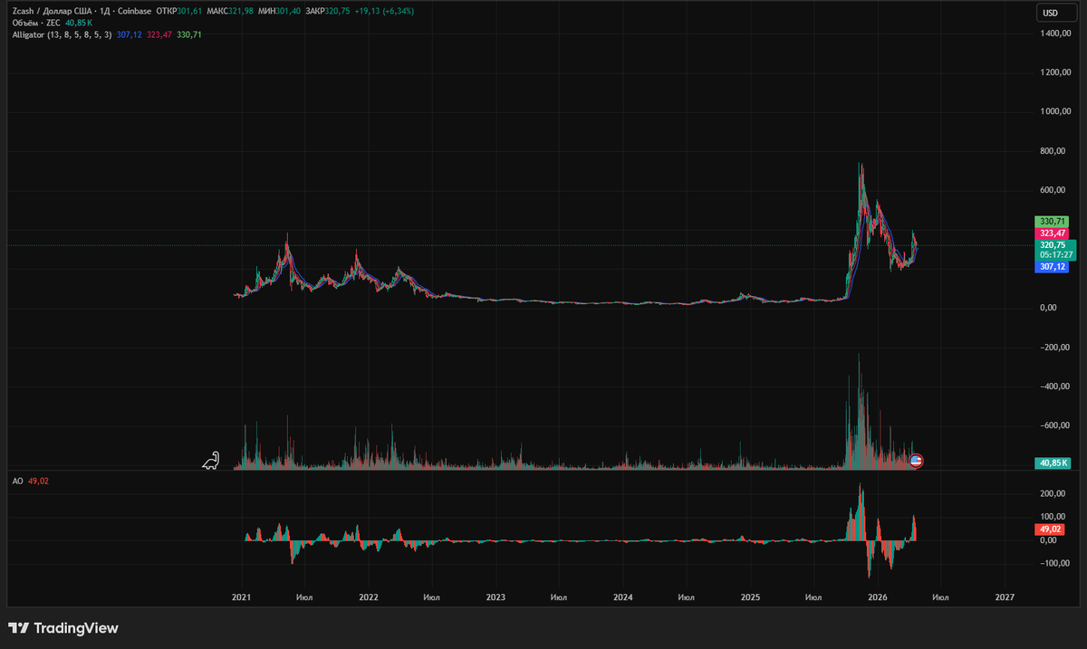Click the 100,00 label on the AO axis
Screen dimensions: 1087x649
click(1053, 517)
